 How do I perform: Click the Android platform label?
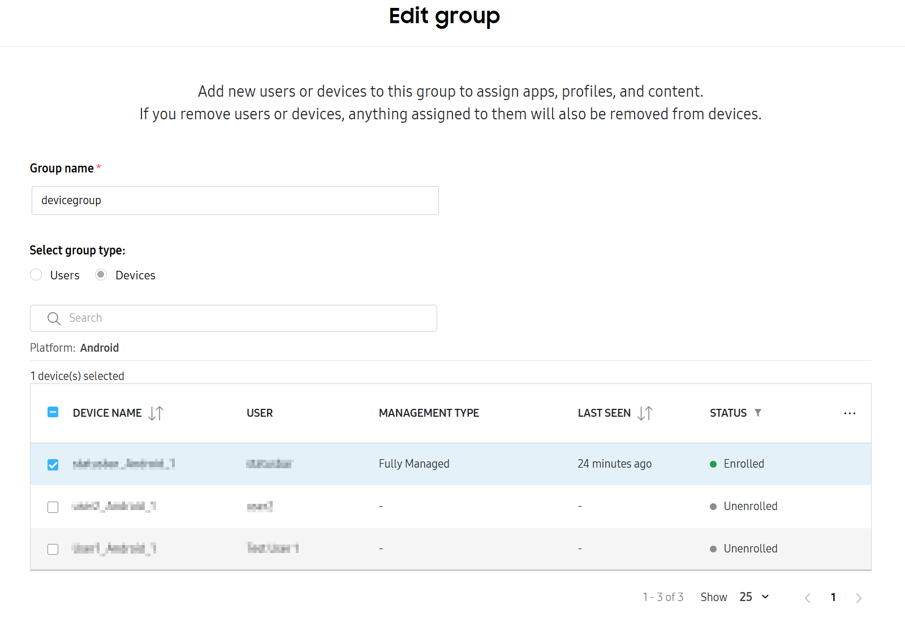100,347
